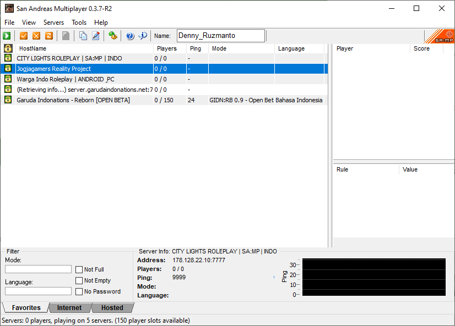Open the View menu
Screen dimensions: 455x326
[29, 23]
